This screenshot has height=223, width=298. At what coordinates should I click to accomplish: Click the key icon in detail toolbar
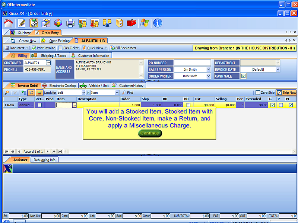[7, 93]
